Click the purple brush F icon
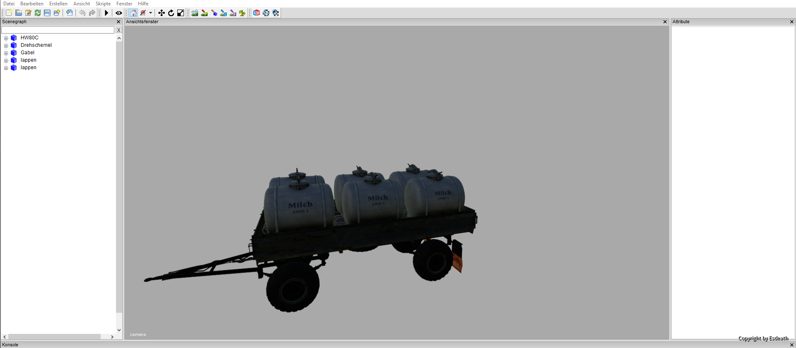Viewport: 796px width, 348px height. click(x=233, y=13)
